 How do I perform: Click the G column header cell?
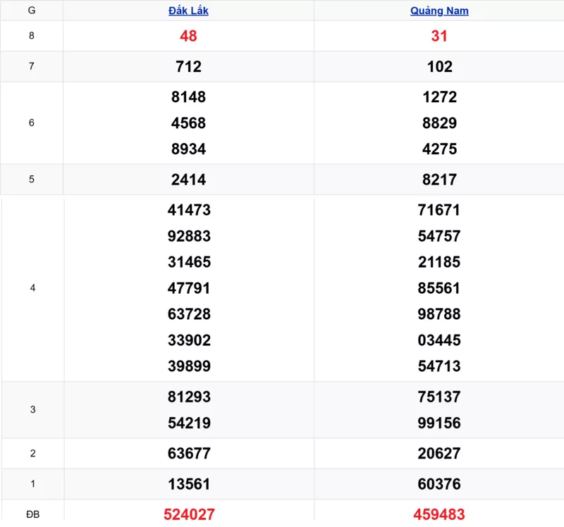coord(32,11)
